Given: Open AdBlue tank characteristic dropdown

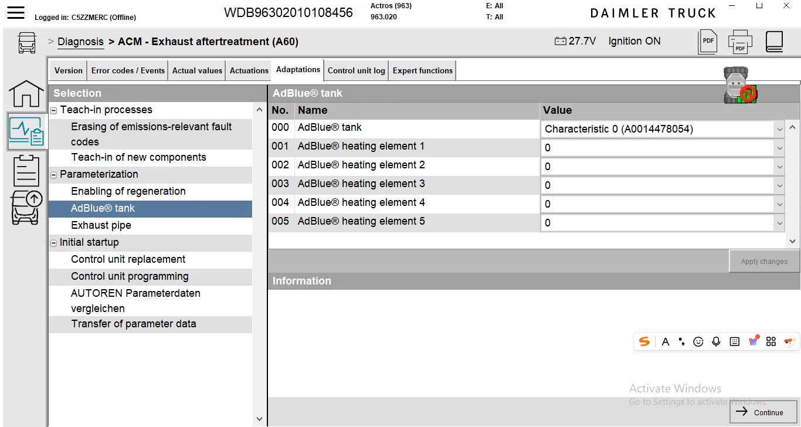Looking at the screenshot, I should (x=779, y=130).
